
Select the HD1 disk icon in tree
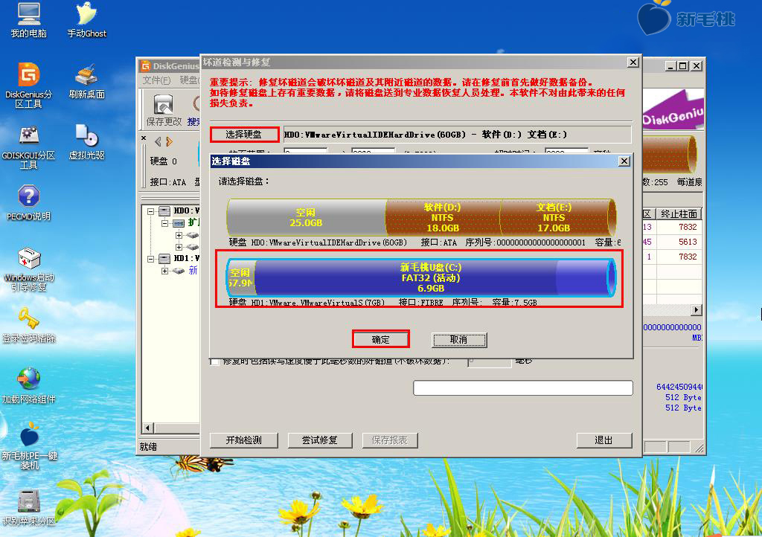[x=164, y=258]
